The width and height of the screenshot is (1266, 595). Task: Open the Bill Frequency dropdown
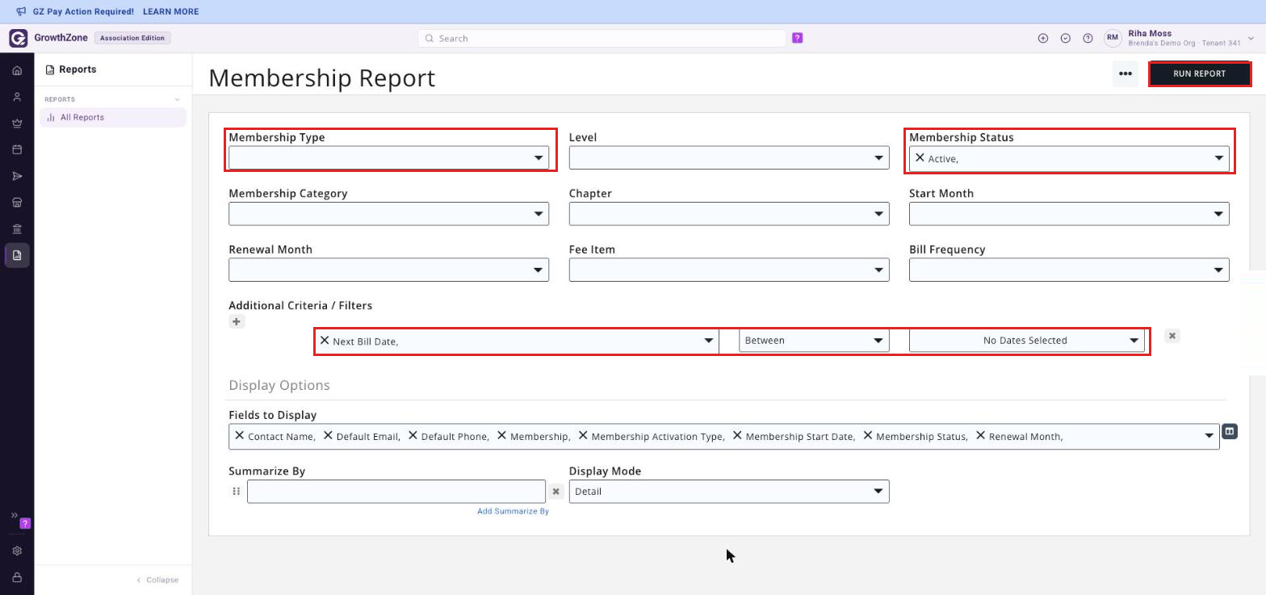1069,270
